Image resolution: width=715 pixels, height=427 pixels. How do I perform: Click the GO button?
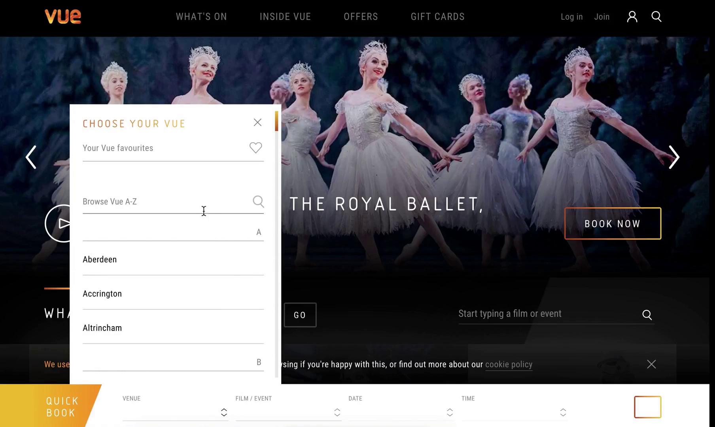point(300,315)
